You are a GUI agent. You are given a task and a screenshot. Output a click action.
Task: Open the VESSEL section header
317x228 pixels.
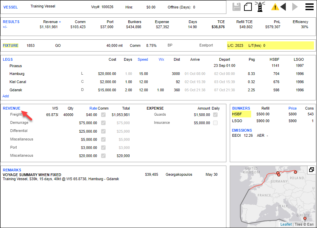11,7
